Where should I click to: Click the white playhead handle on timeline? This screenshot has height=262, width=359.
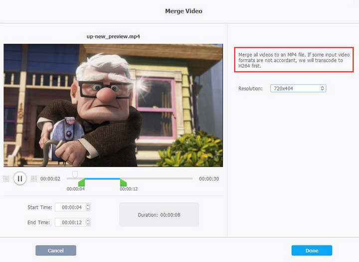(x=75, y=175)
